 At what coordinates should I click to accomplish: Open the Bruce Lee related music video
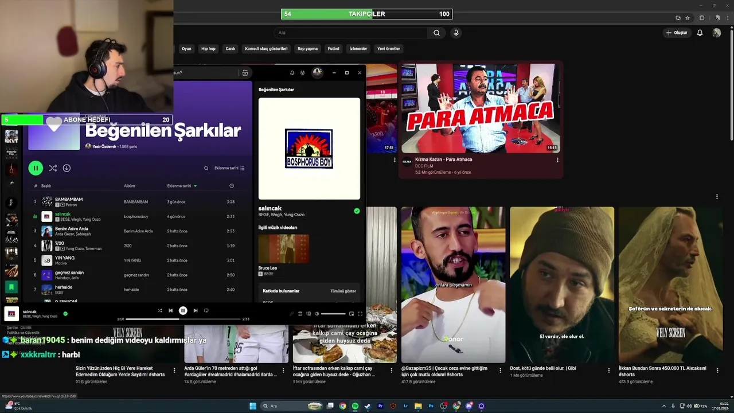(283, 248)
